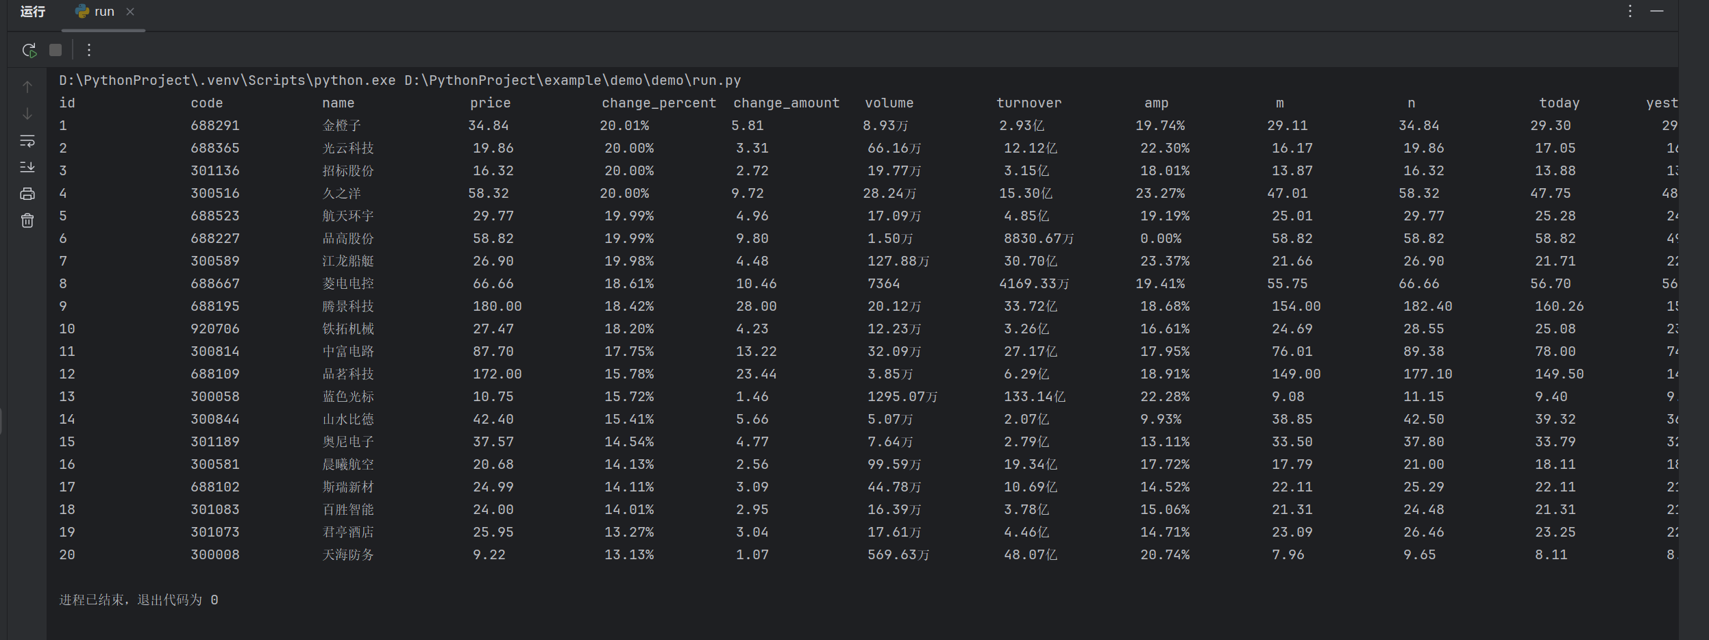Clear all console output with trash icon
The image size is (1709, 640).
[27, 220]
